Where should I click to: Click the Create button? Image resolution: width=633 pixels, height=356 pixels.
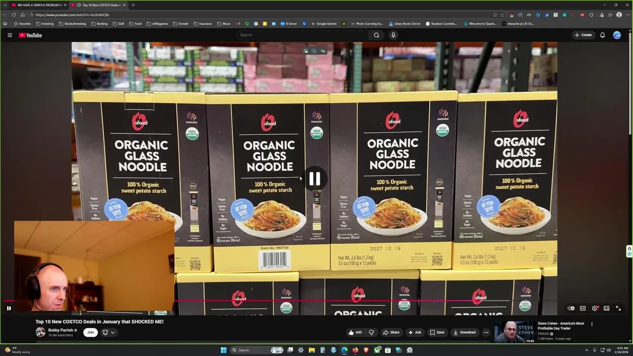click(583, 35)
